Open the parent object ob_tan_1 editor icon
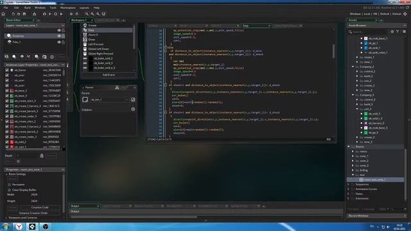 point(133,100)
